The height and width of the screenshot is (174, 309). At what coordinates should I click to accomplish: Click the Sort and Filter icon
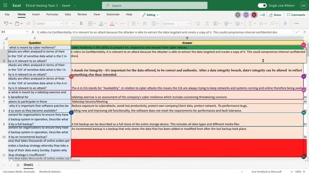click(261, 24)
